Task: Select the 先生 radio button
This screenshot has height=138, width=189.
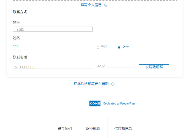Action: (x=98, y=47)
